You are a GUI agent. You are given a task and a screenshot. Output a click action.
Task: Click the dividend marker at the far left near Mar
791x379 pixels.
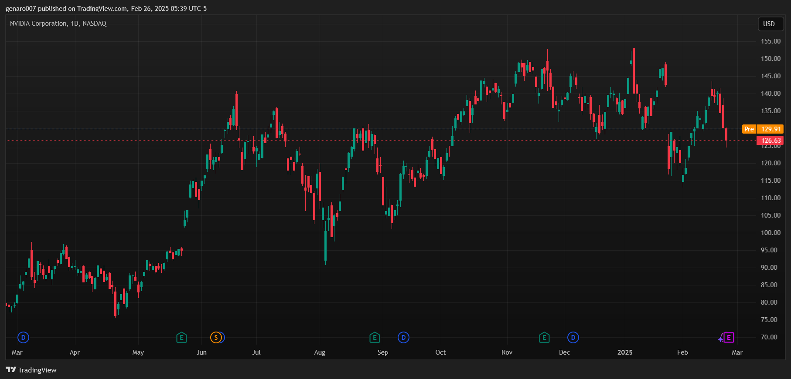click(x=23, y=337)
